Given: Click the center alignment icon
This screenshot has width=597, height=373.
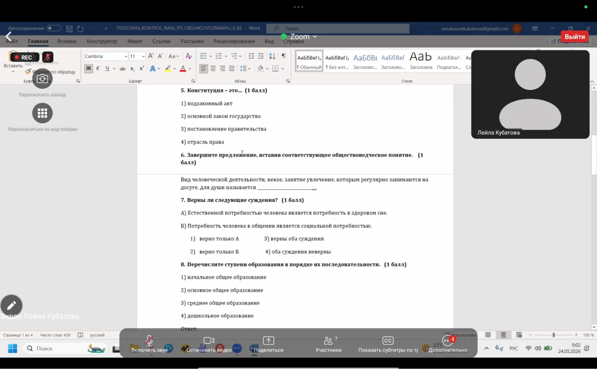Looking at the screenshot, I should pos(213,68).
